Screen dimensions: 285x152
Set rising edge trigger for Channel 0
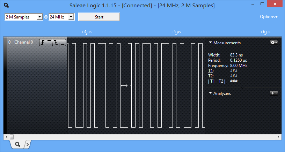coord(43,43)
